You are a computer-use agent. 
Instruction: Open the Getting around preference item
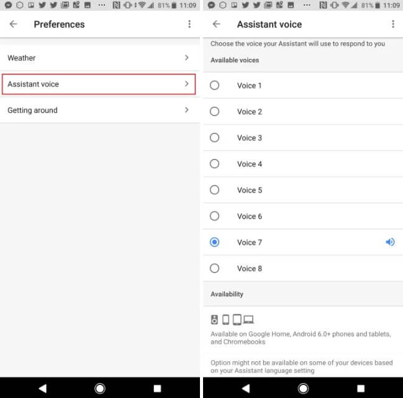(x=32, y=111)
